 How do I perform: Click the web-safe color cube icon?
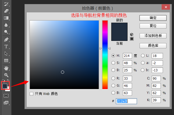tap(132, 34)
